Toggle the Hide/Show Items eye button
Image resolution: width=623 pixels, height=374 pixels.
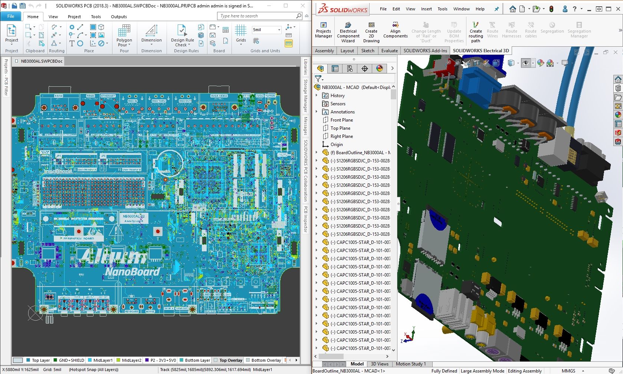(x=525, y=63)
